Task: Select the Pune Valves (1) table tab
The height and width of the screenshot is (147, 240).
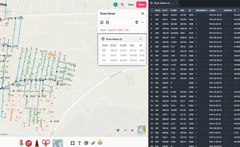Action: pos(164,3)
